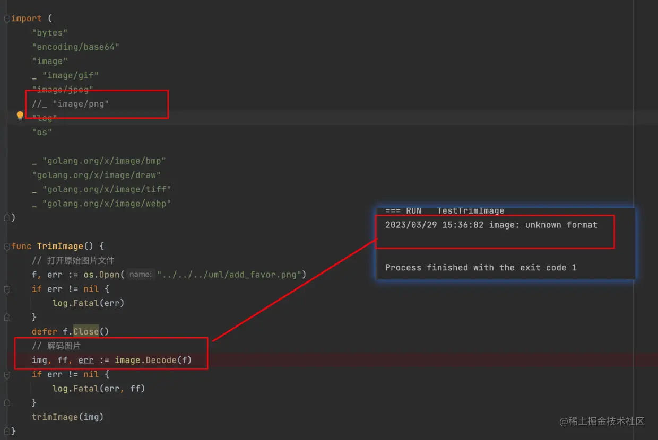The width and height of the screenshot is (658, 440).
Task: Click the name: parameter inlay hint
Action: click(x=141, y=275)
